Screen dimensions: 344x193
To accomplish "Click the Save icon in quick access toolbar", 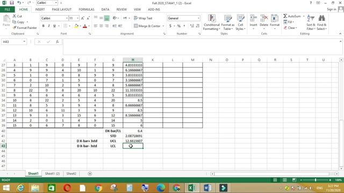I will tap(12, 3).
